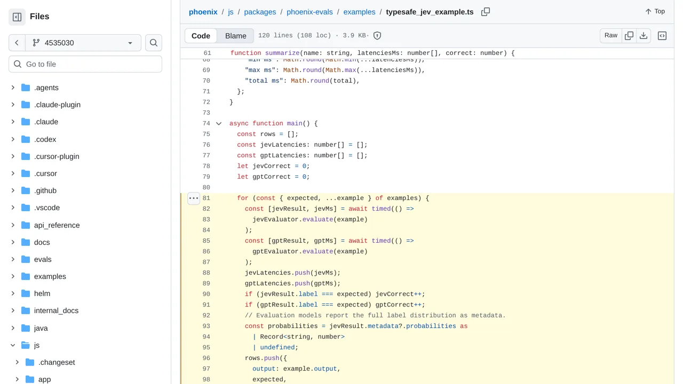The width and height of the screenshot is (683, 384).
Task: Select line number 92
Action: [206, 316]
